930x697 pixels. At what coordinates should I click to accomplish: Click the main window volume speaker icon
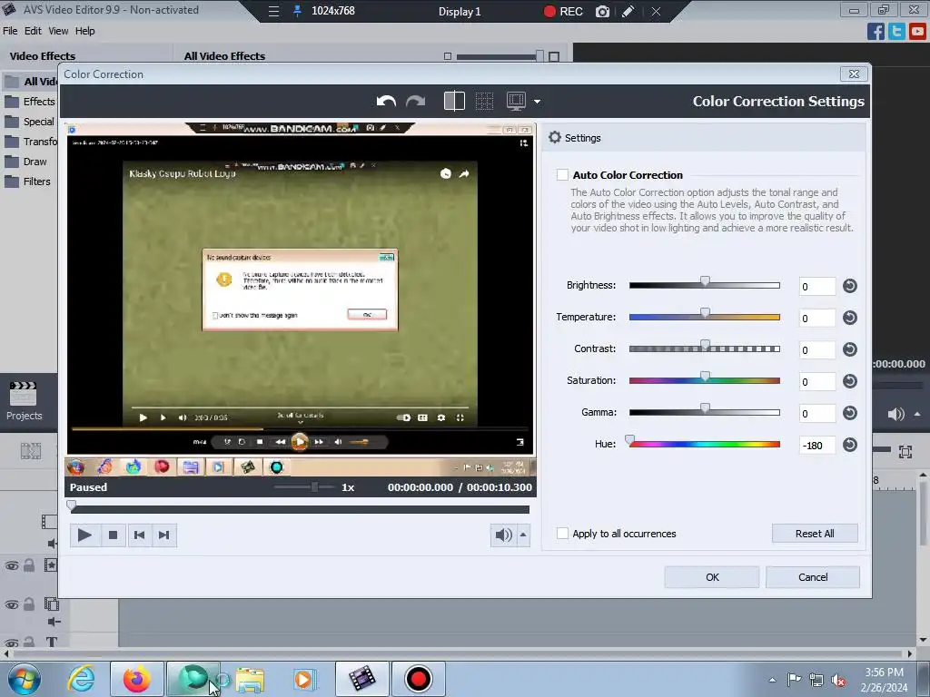(x=895, y=414)
